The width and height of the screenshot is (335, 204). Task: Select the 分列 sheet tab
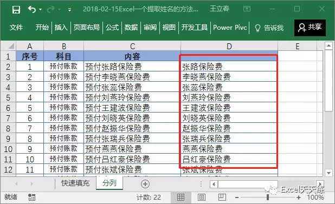point(109,183)
